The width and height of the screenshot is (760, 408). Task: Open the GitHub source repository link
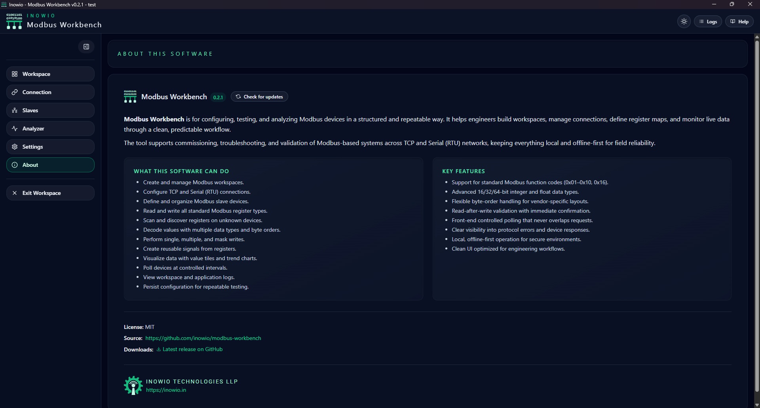pyautogui.click(x=203, y=338)
